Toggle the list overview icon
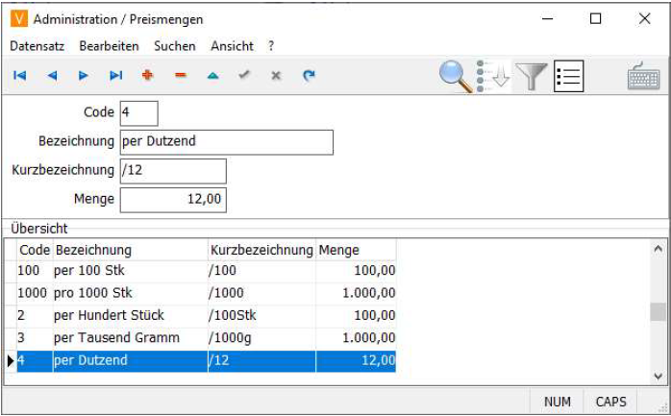The width and height of the screenshot is (671, 416). [x=568, y=76]
